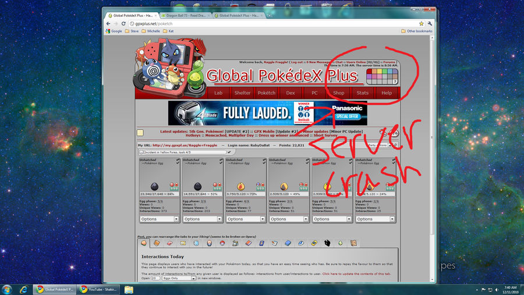Viewport: 524px width, 295px height.
Task: Open the Hotkeys update link
Action: [x=193, y=136]
